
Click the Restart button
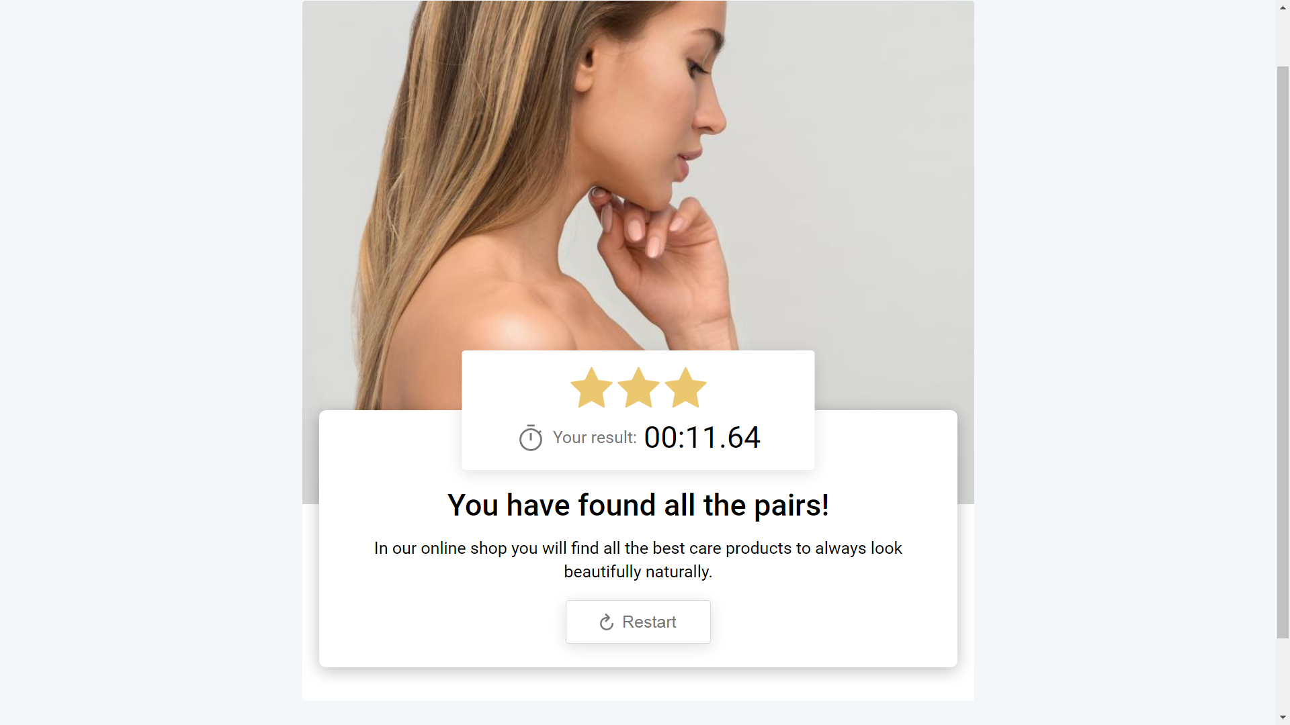point(638,622)
